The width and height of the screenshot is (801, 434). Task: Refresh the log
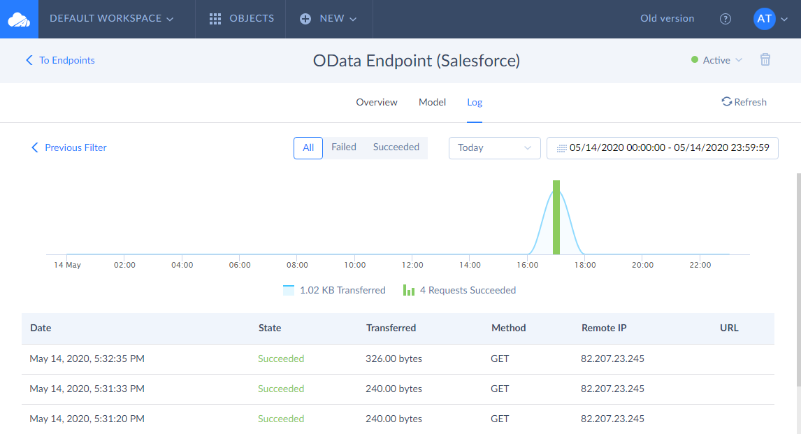tap(744, 102)
